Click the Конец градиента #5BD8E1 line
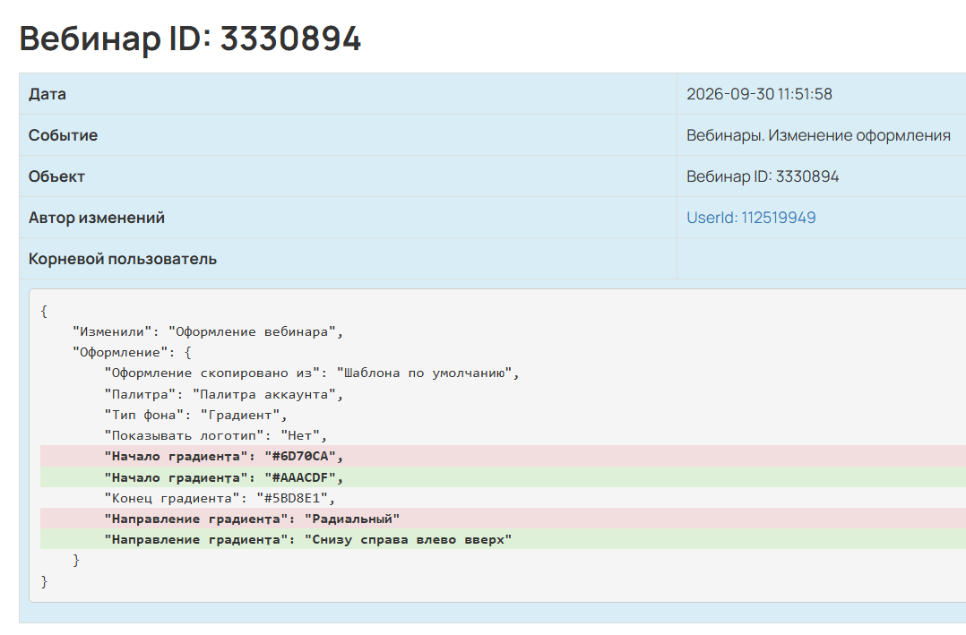 coord(220,498)
